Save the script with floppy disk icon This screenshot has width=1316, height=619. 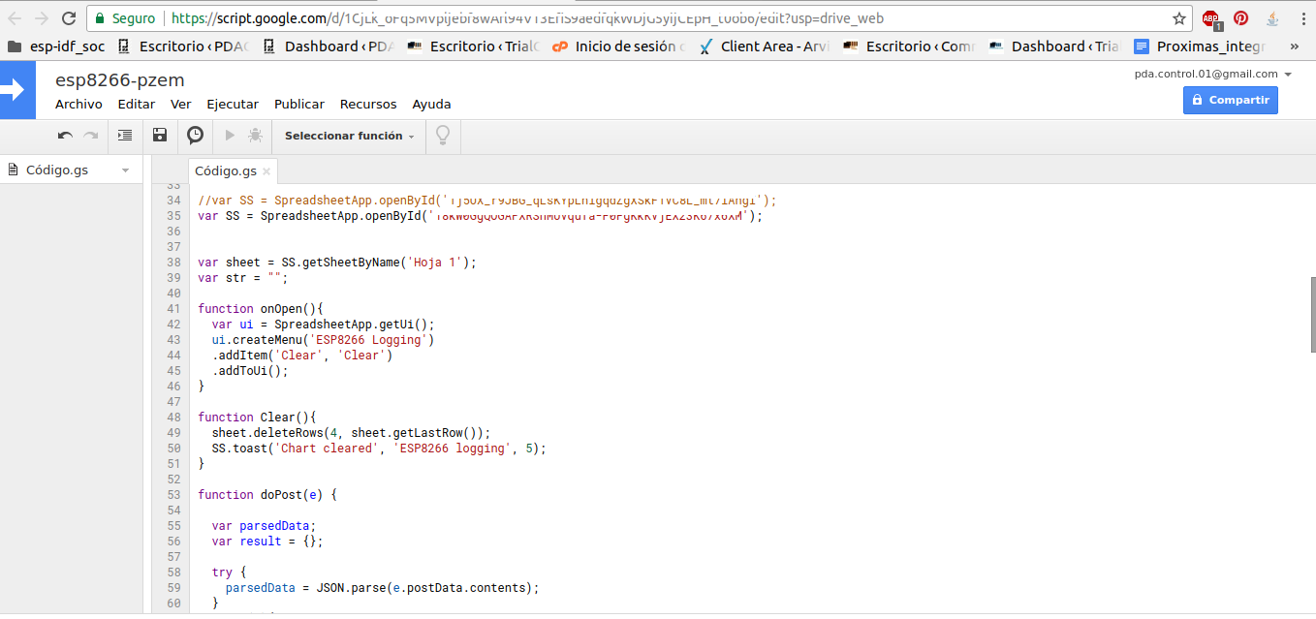click(160, 136)
